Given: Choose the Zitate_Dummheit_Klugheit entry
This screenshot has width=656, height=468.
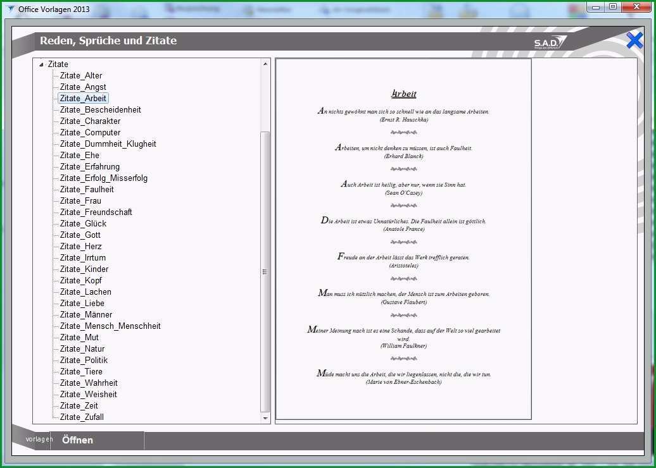Looking at the screenshot, I should coord(108,144).
